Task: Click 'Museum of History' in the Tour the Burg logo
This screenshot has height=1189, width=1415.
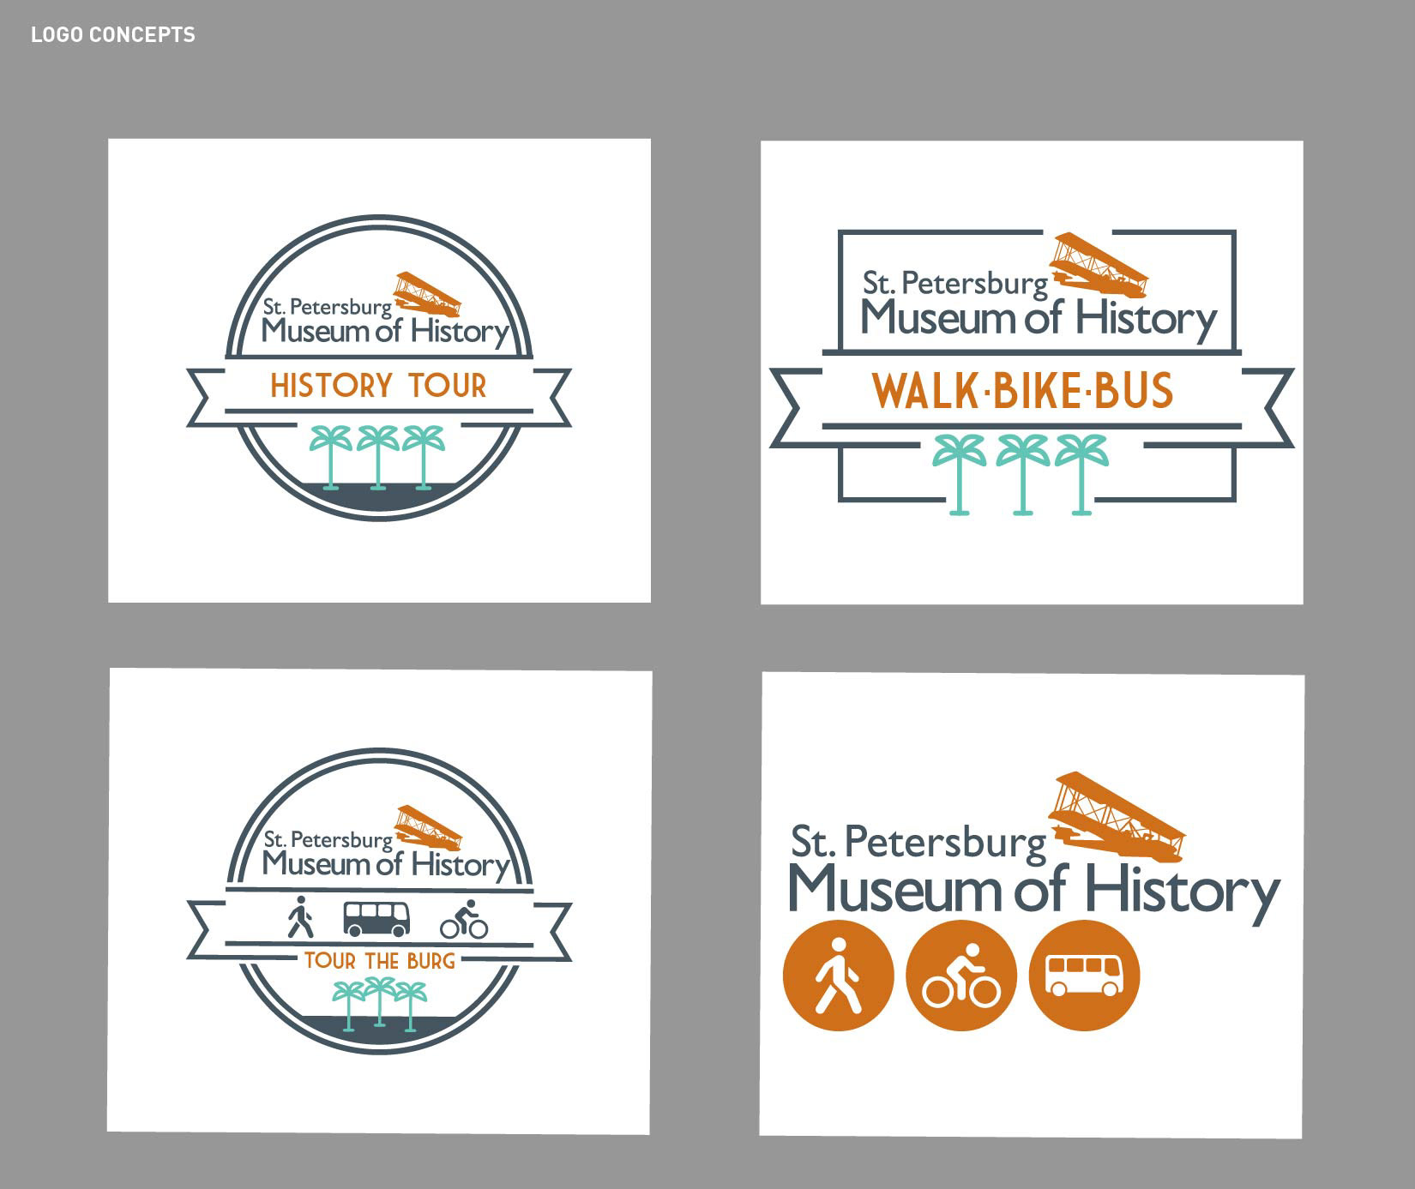Action: [x=386, y=865]
